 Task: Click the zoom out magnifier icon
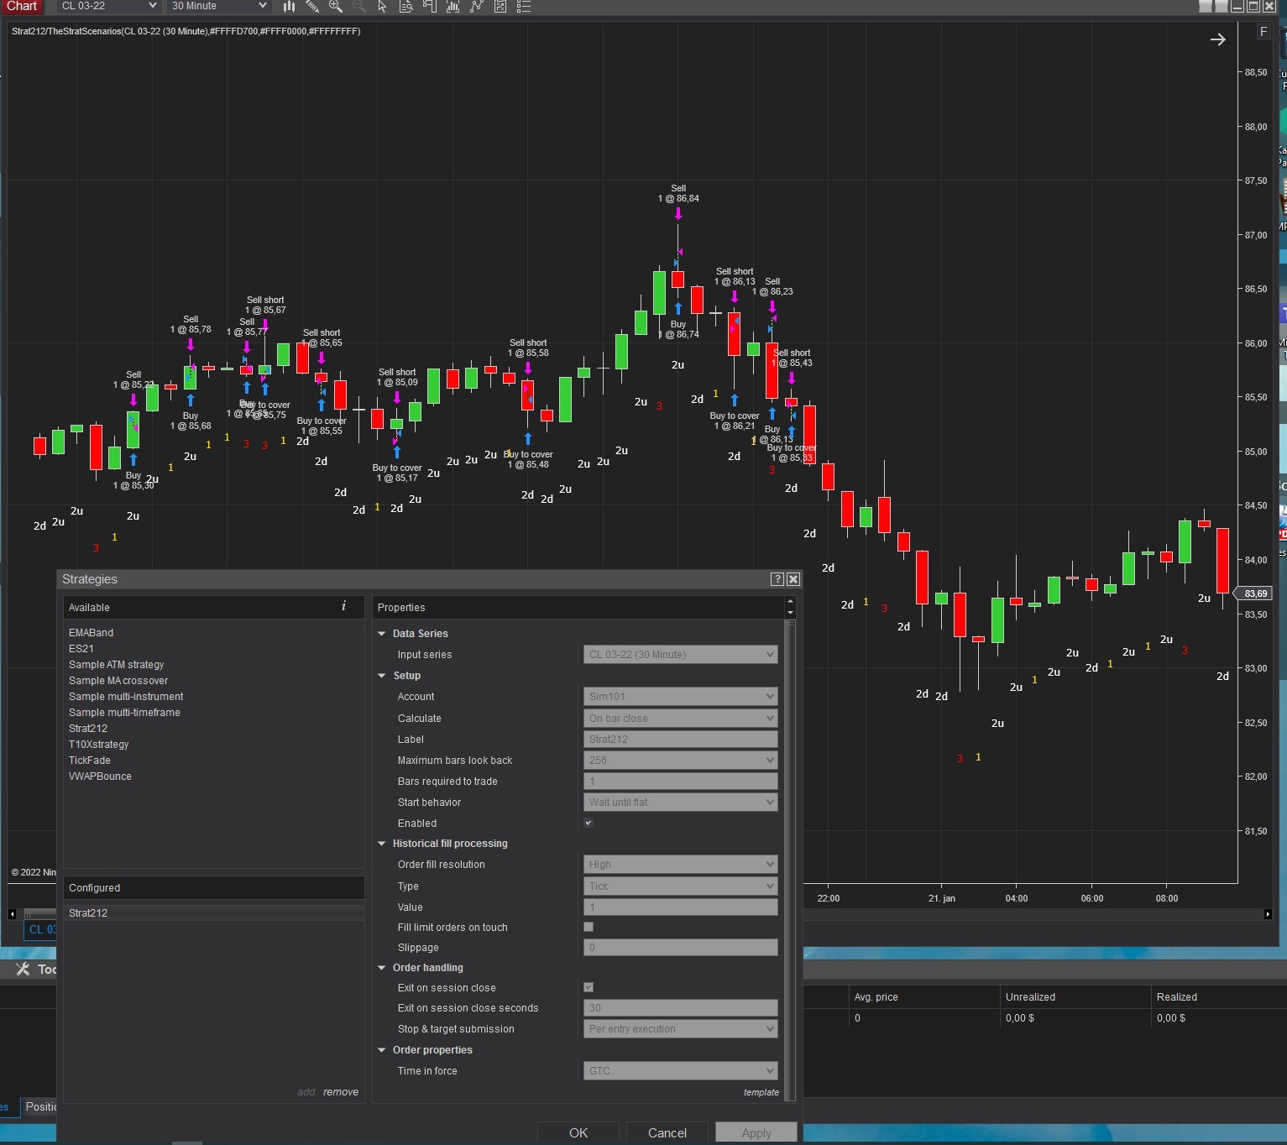tap(359, 6)
